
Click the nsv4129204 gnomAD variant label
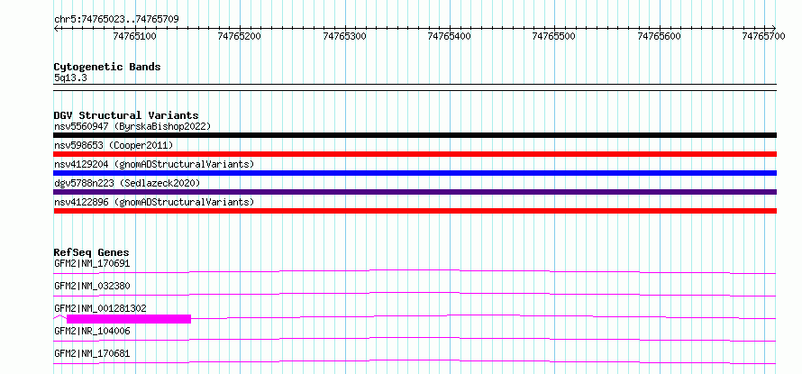click(x=154, y=164)
